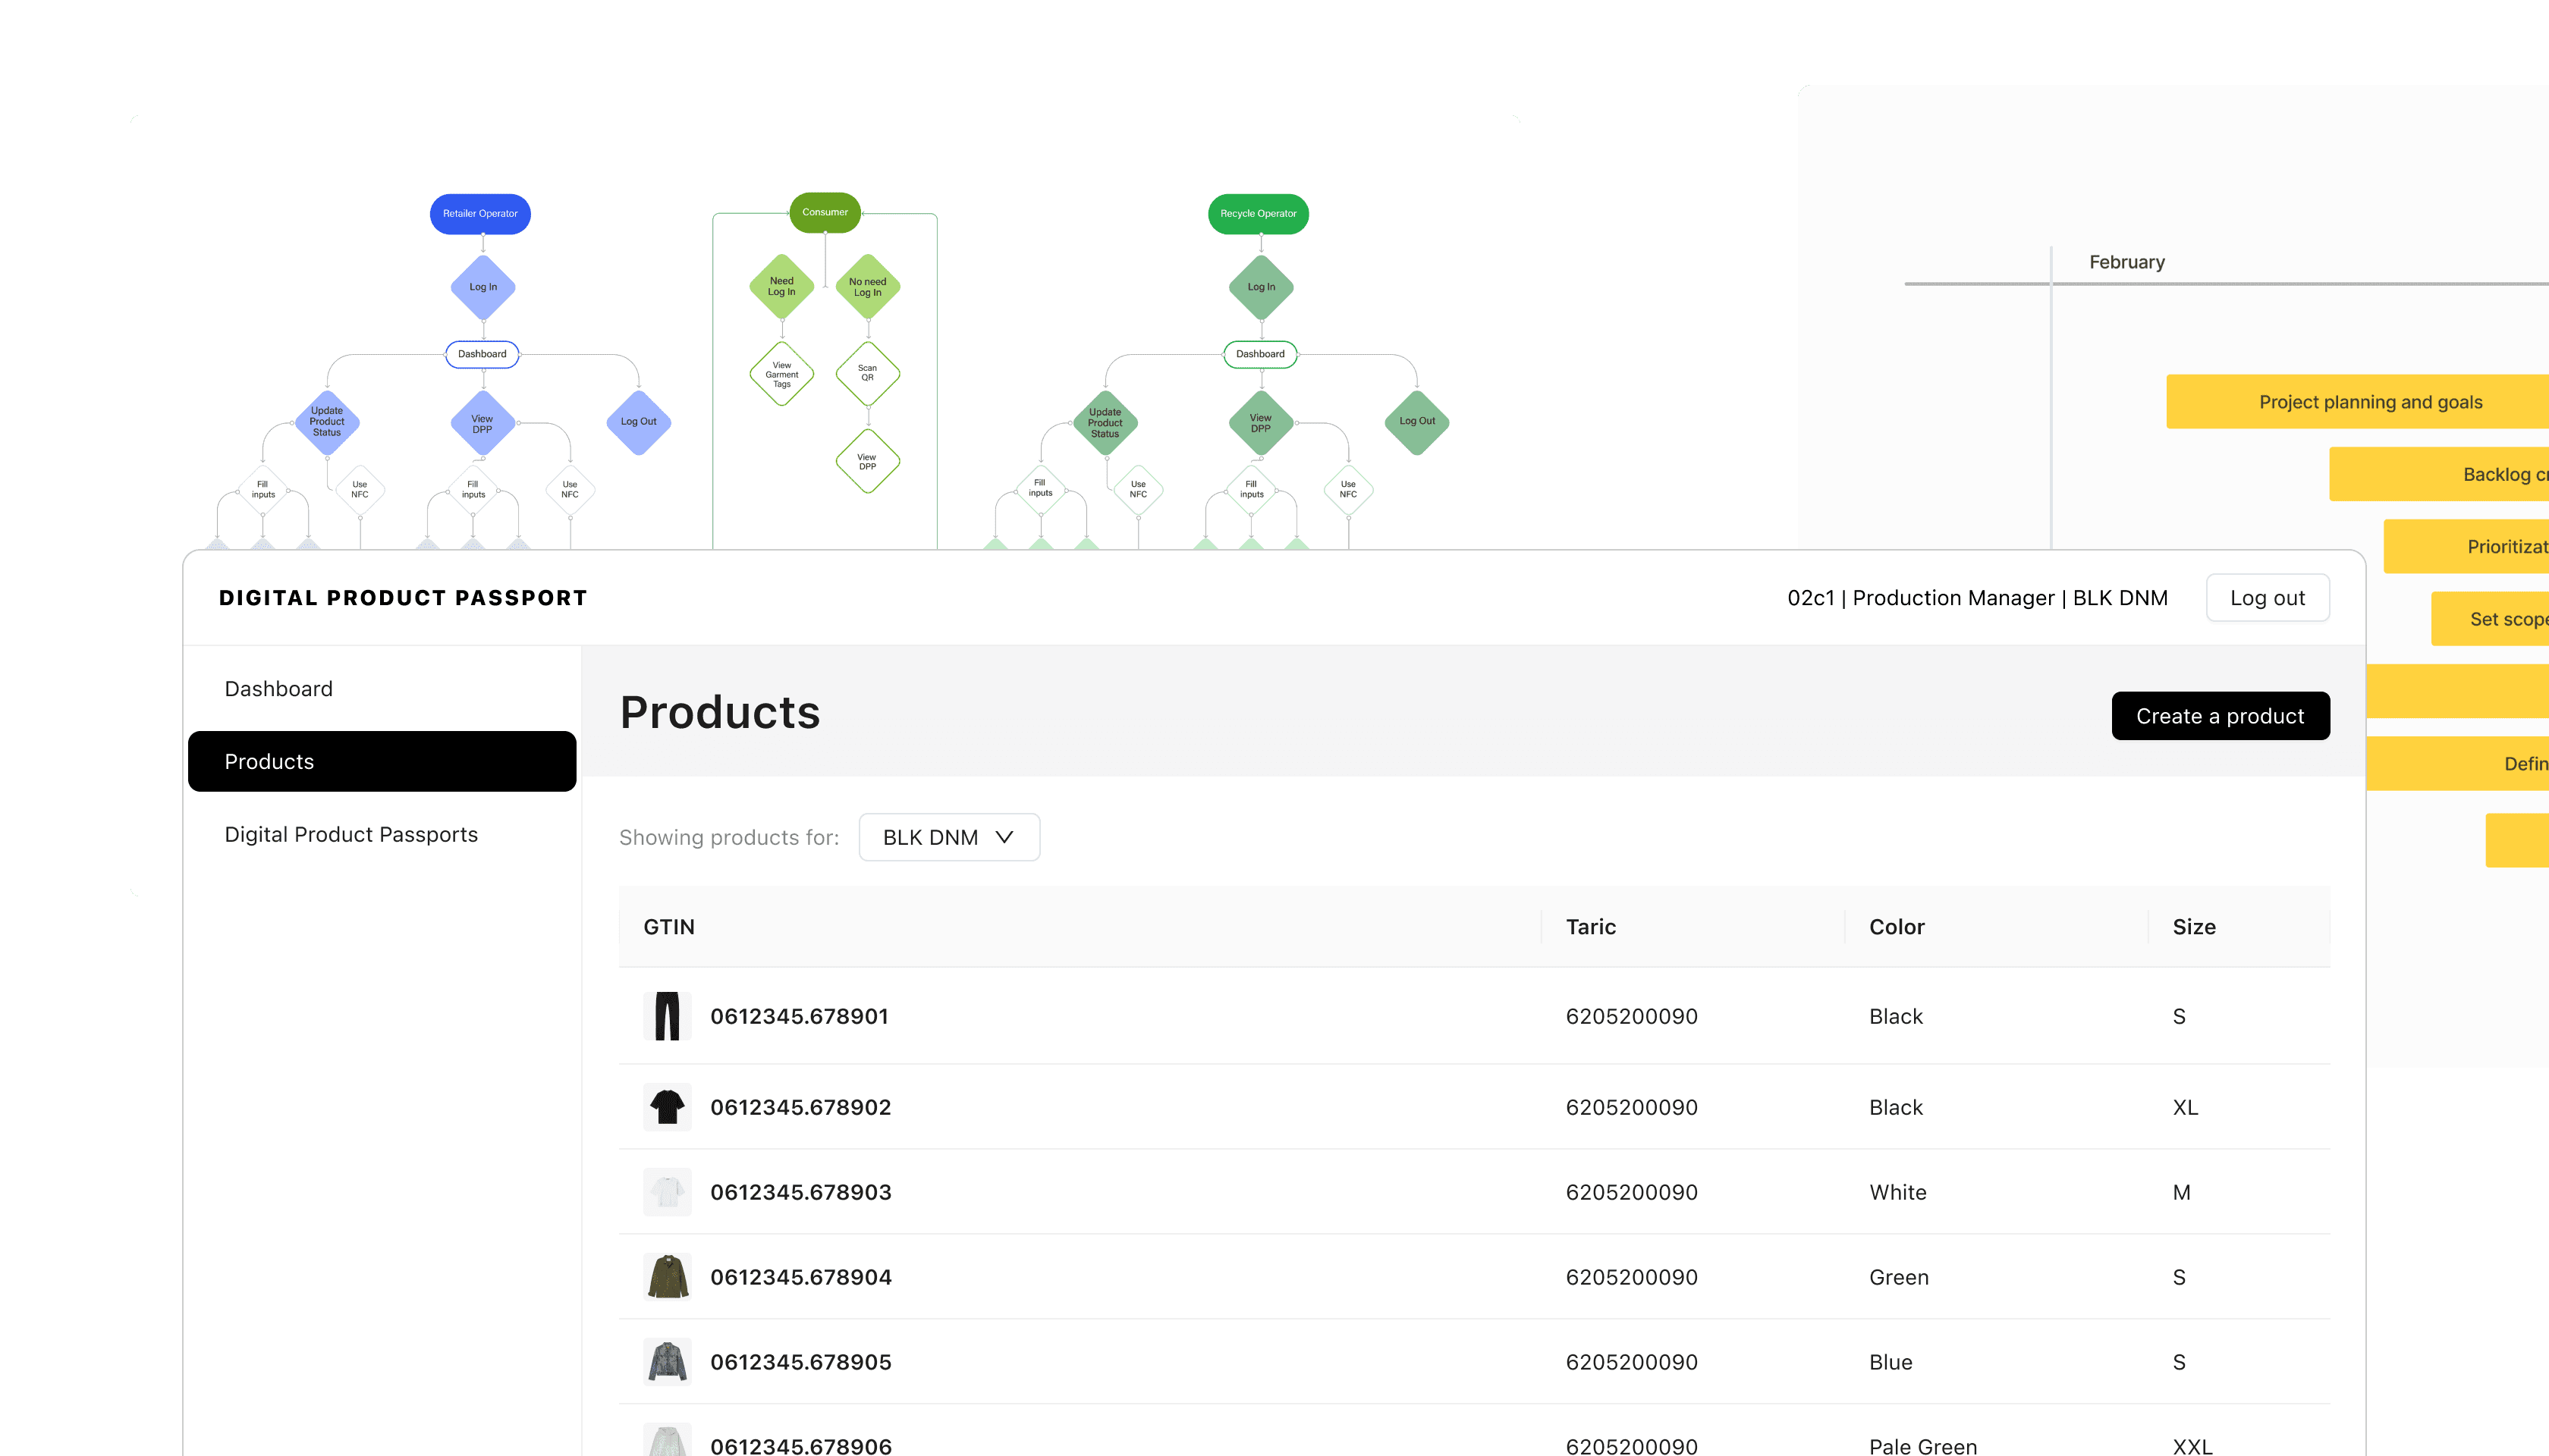Sort by the Taric column header

coord(1591,927)
